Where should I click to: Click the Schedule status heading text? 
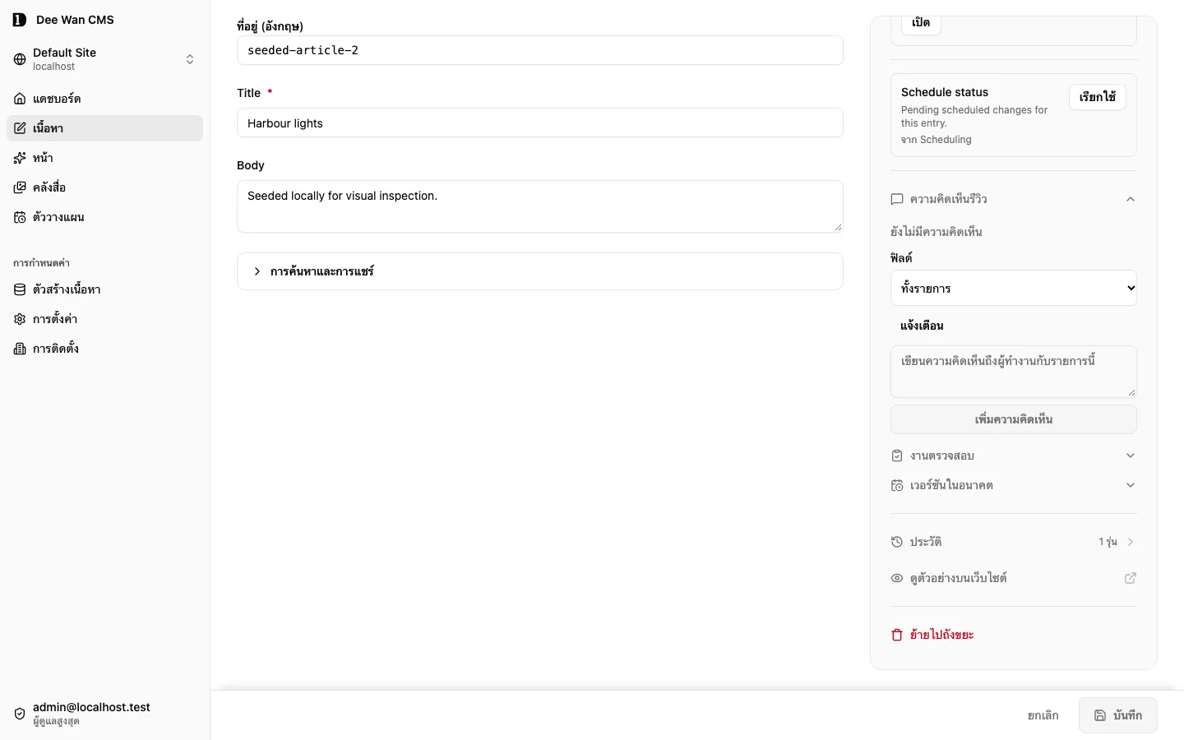tap(945, 92)
